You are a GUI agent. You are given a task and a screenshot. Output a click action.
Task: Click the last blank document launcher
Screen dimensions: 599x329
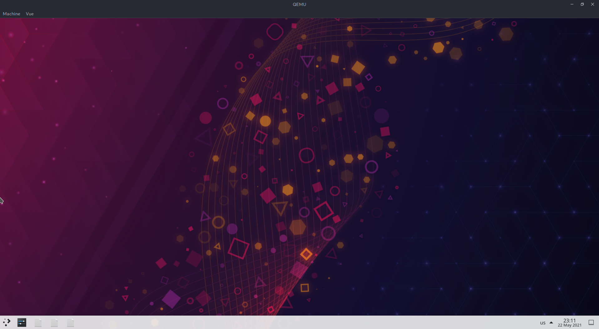coord(71,322)
